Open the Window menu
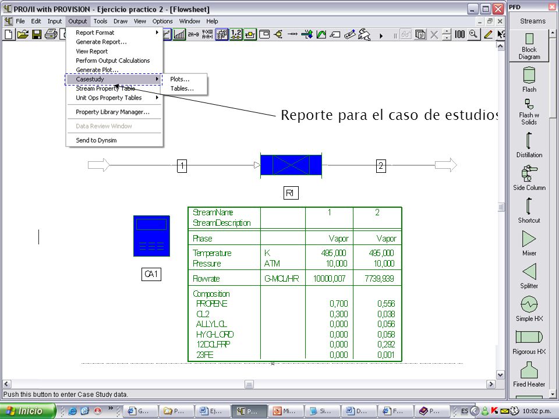 [x=190, y=21]
